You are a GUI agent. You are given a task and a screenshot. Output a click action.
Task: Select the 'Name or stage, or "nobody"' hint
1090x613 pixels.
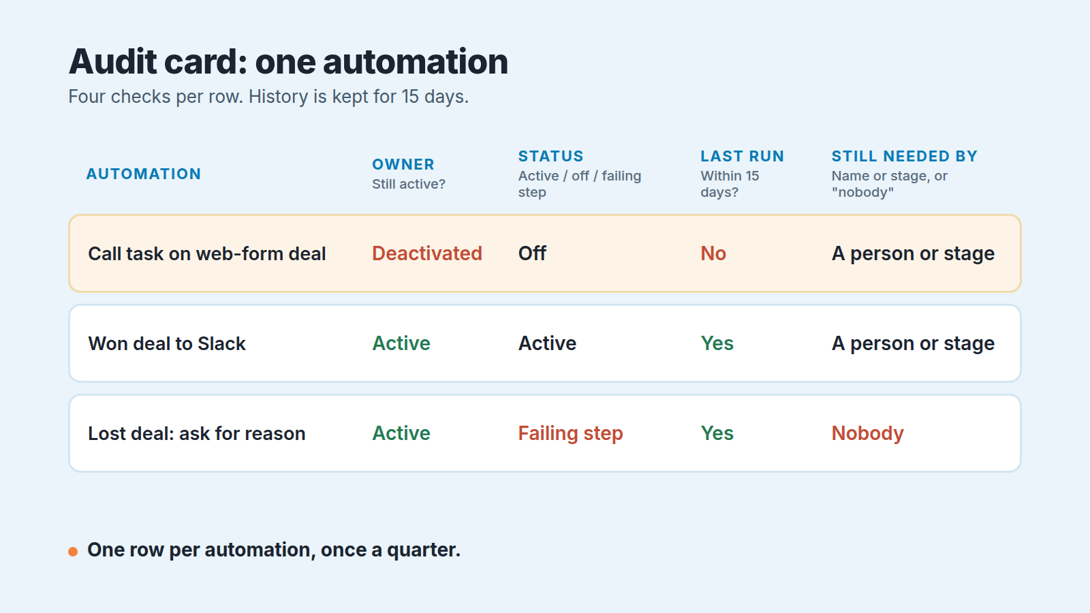point(890,184)
